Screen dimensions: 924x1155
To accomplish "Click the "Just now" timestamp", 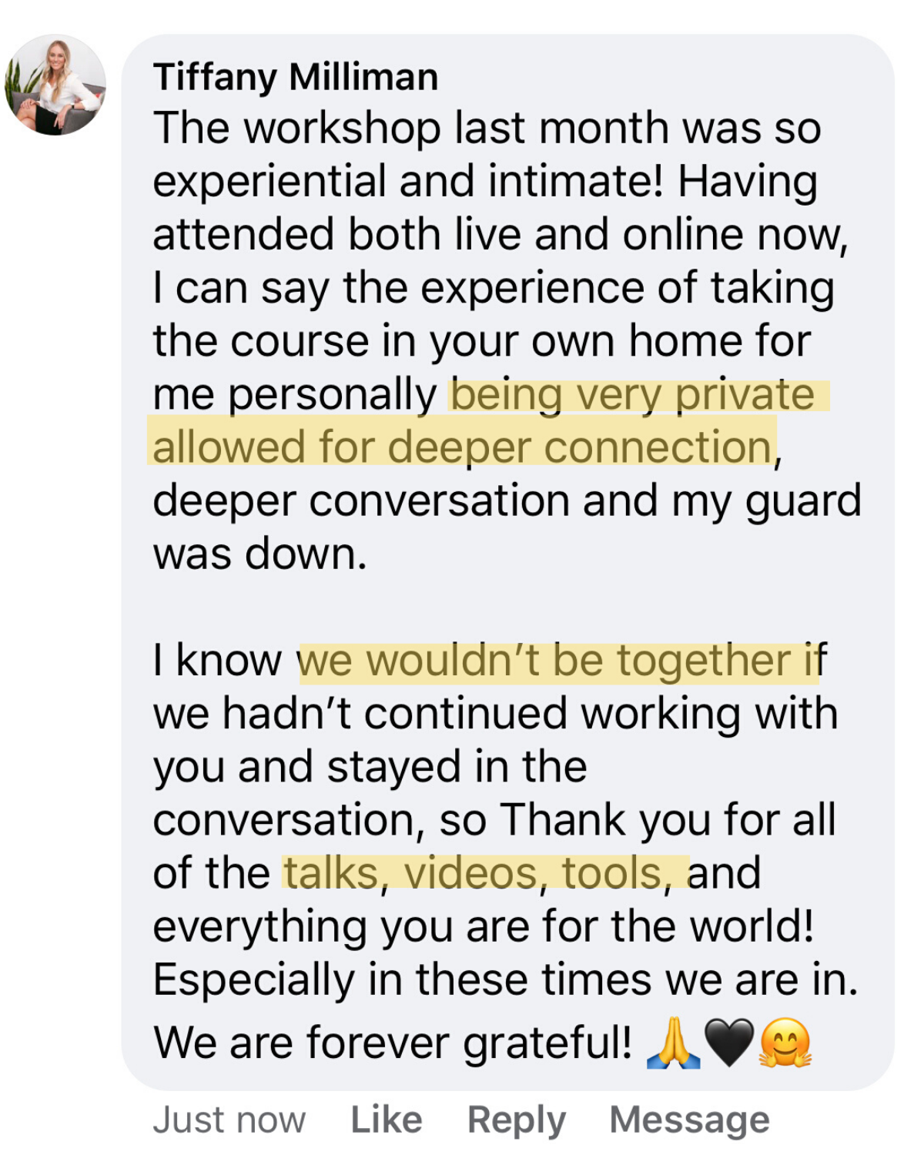I will (229, 1120).
